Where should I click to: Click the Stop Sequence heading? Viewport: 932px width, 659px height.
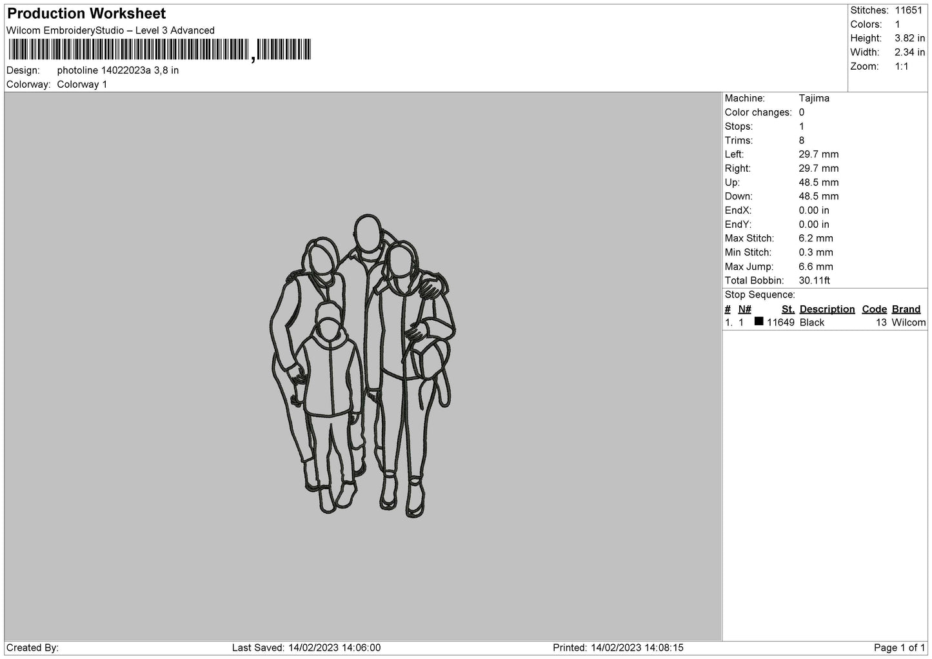pos(760,295)
